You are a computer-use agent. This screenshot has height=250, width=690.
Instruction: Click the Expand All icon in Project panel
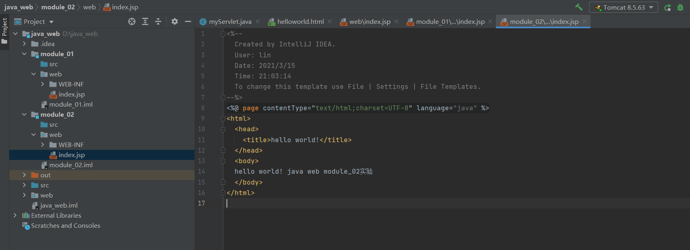(145, 21)
